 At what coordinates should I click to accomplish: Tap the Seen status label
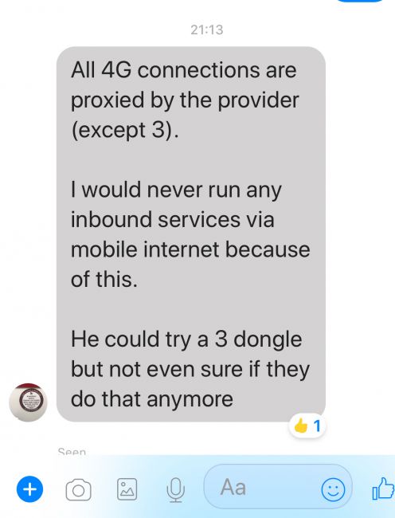[72, 451]
